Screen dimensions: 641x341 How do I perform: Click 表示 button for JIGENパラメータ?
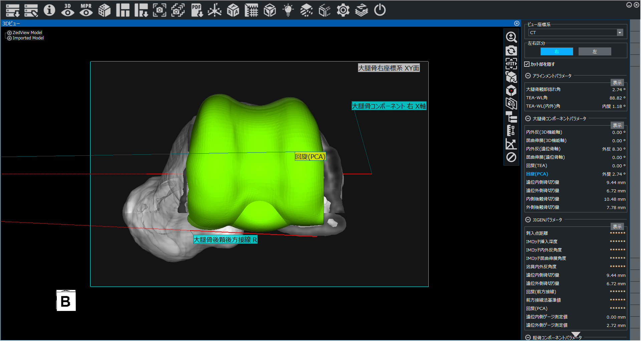click(x=617, y=226)
